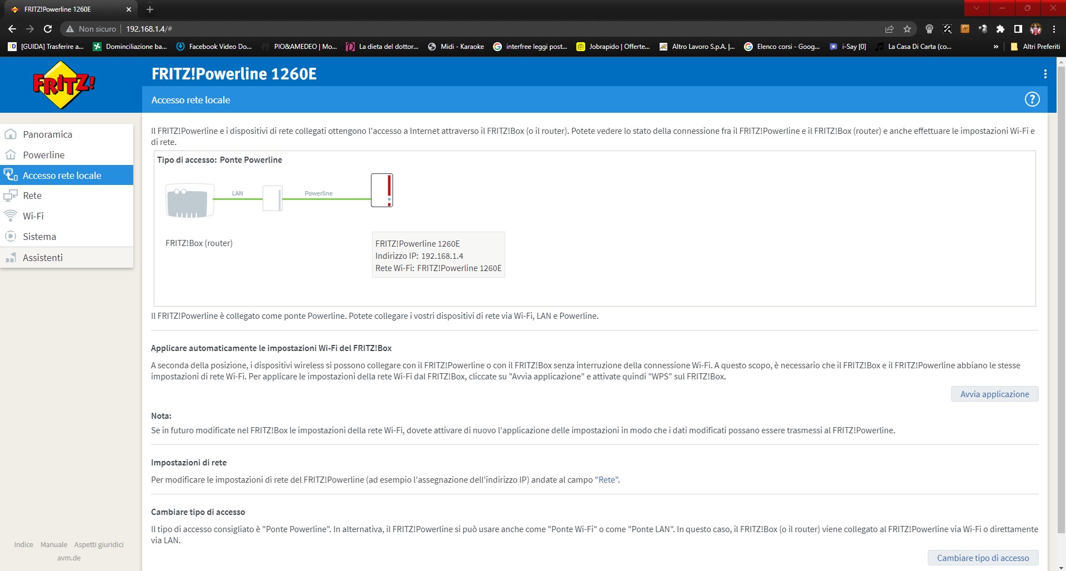Open the Wi-Fi sidebar section
Viewport: 1066px width, 571px height.
pos(67,216)
